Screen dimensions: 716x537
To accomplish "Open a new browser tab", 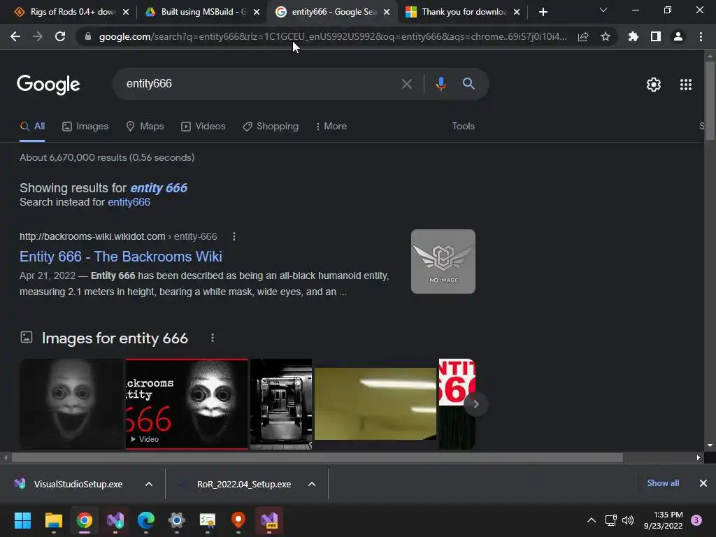I will (543, 12).
